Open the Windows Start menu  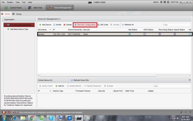point(4,118)
